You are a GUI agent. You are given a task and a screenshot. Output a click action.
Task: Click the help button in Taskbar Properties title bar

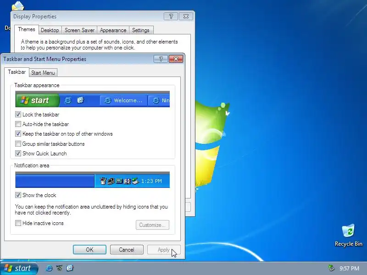(161, 59)
